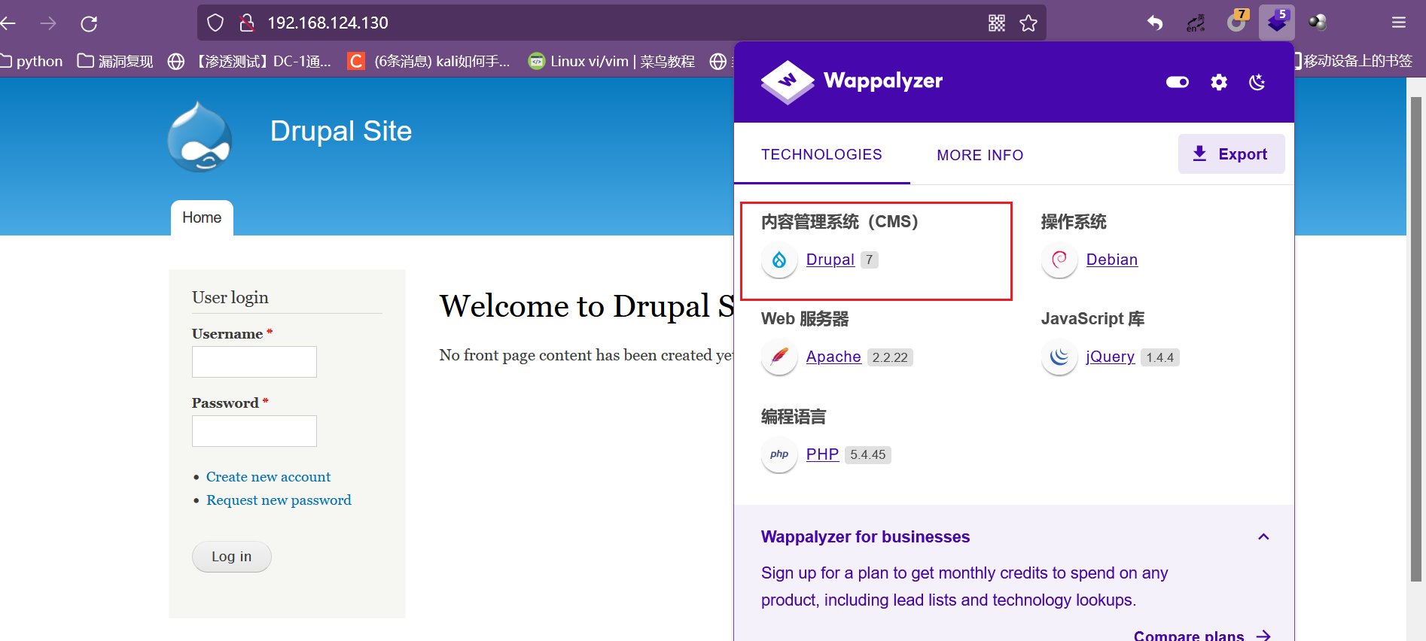Viewport: 1426px width, 641px height.
Task: Click the Wappalyzer for businesses heading
Action: (865, 536)
